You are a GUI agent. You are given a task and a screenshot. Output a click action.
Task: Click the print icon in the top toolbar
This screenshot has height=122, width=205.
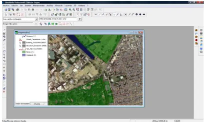(17, 9)
